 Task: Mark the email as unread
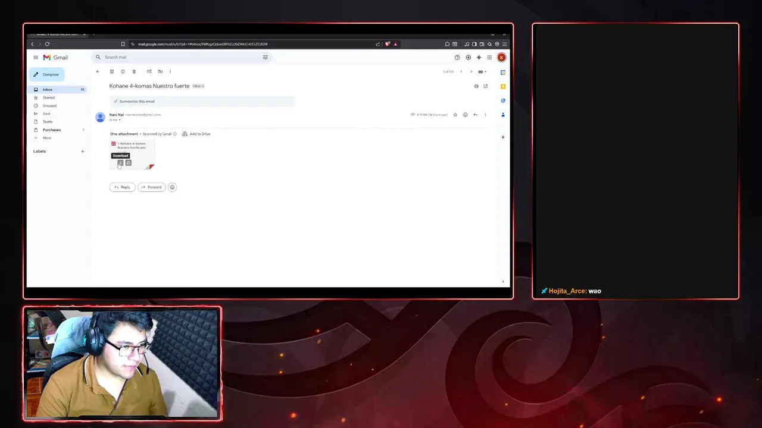149,72
